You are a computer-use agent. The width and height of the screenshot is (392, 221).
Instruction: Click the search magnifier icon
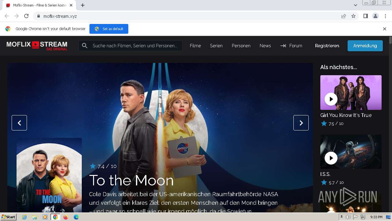pos(85,46)
